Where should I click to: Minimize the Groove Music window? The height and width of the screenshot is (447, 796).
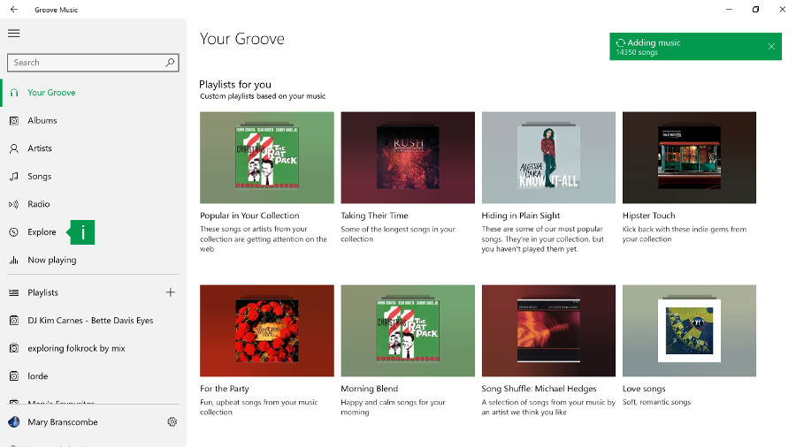tap(729, 9)
